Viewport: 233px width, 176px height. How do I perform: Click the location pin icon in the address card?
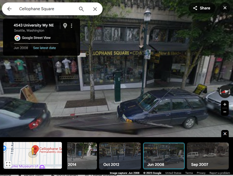[65, 26]
